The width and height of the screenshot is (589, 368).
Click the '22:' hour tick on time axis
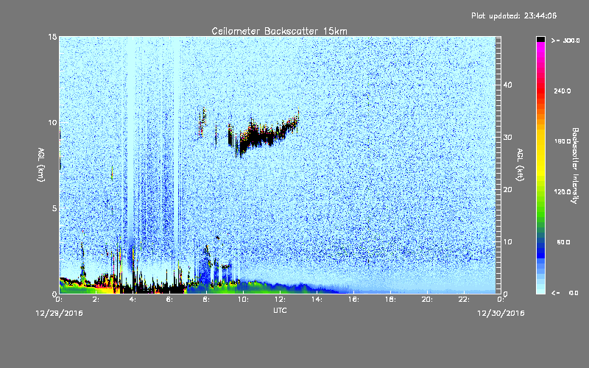(x=464, y=300)
